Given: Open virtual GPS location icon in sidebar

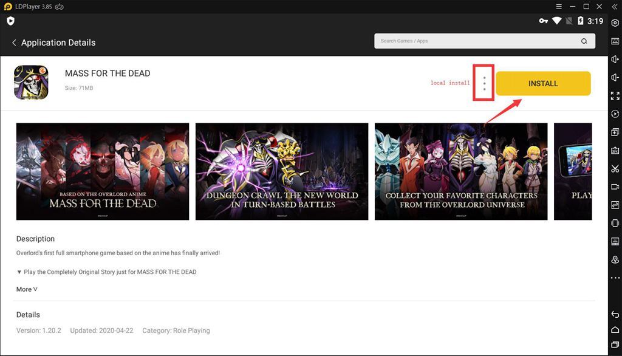Looking at the screenshot, I should coord(615,259).
